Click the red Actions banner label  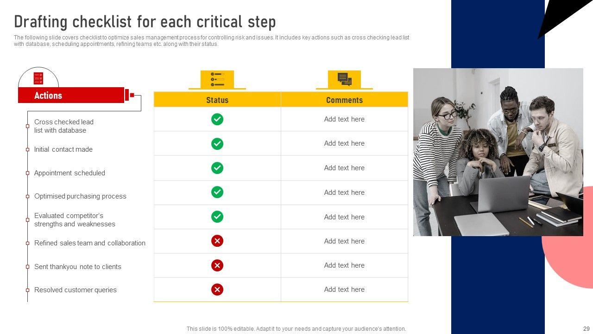coord(48,96)
